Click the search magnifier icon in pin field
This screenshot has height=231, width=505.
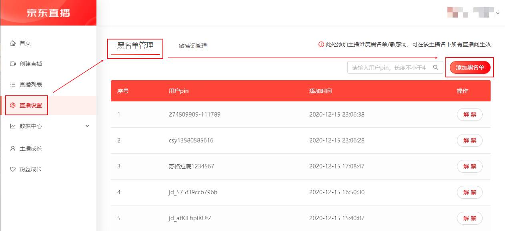point(436,67)
